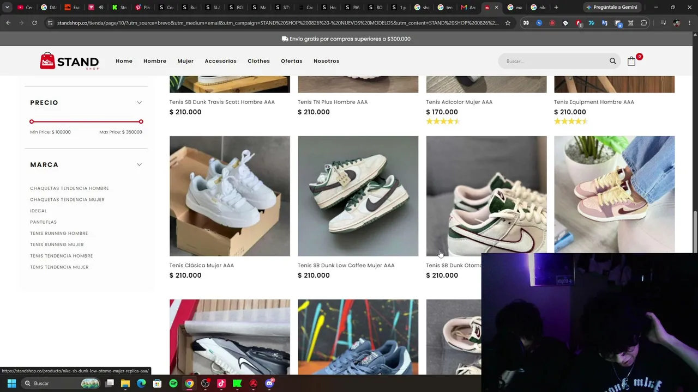Open the pink sneaker thumbnail with jeans
Viewport: 698px width, 392px height.
[x=614, y=194]
